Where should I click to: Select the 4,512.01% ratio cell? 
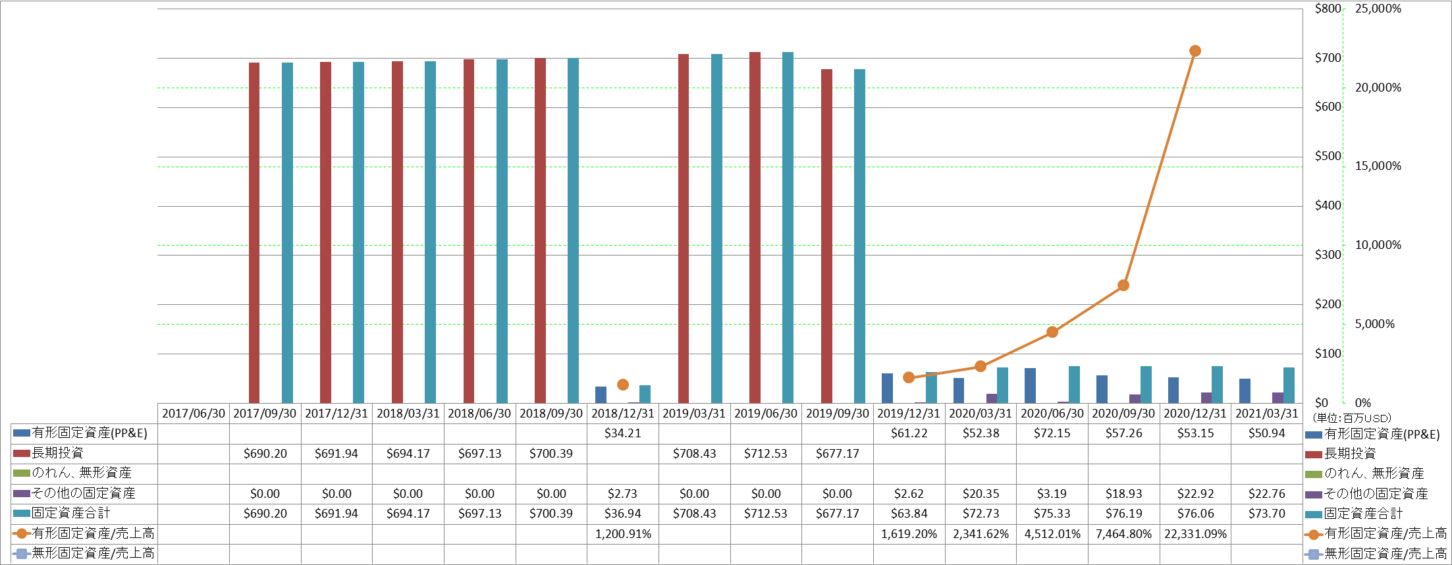point(1052,534)
